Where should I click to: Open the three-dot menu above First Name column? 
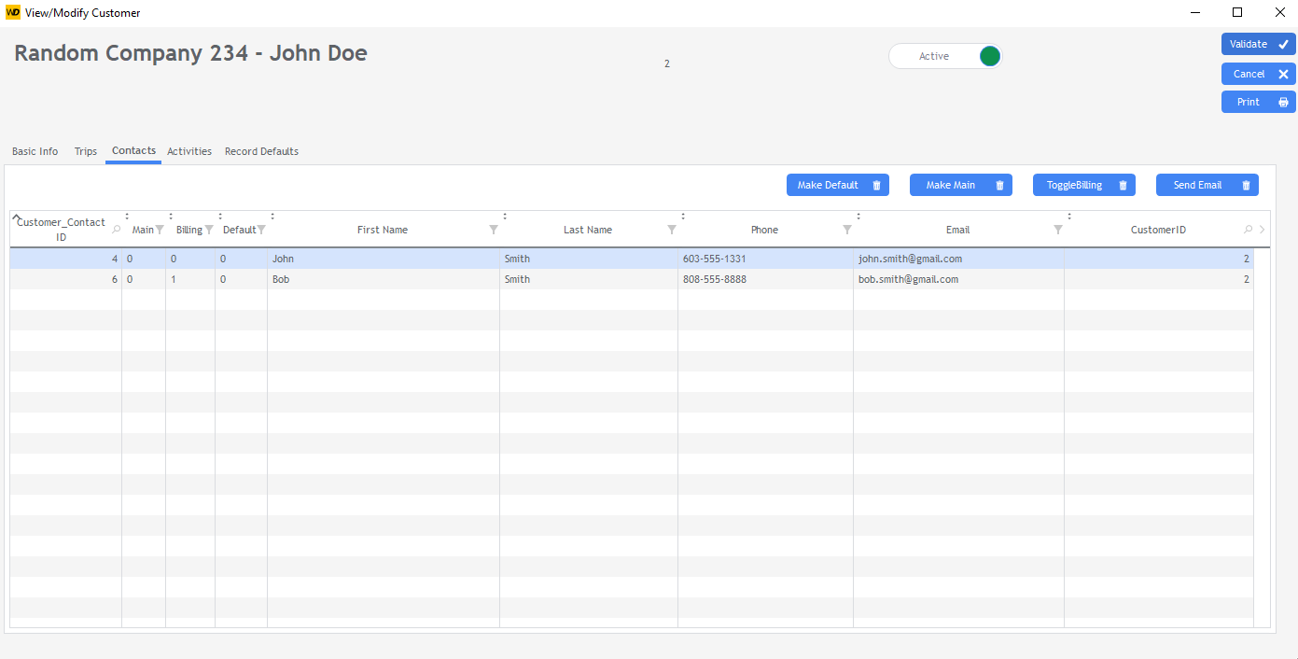pos(272,217)
